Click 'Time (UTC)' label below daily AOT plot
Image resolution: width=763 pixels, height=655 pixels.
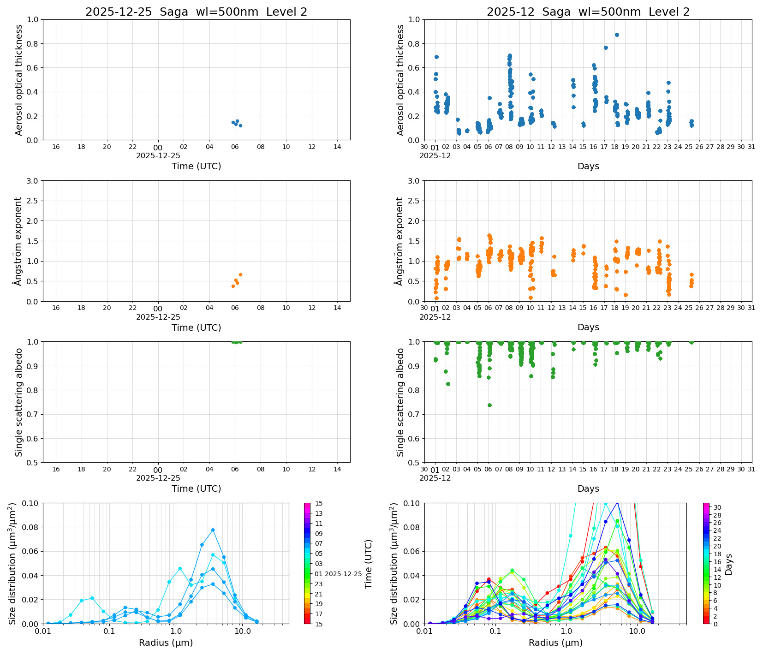[196, 166]
